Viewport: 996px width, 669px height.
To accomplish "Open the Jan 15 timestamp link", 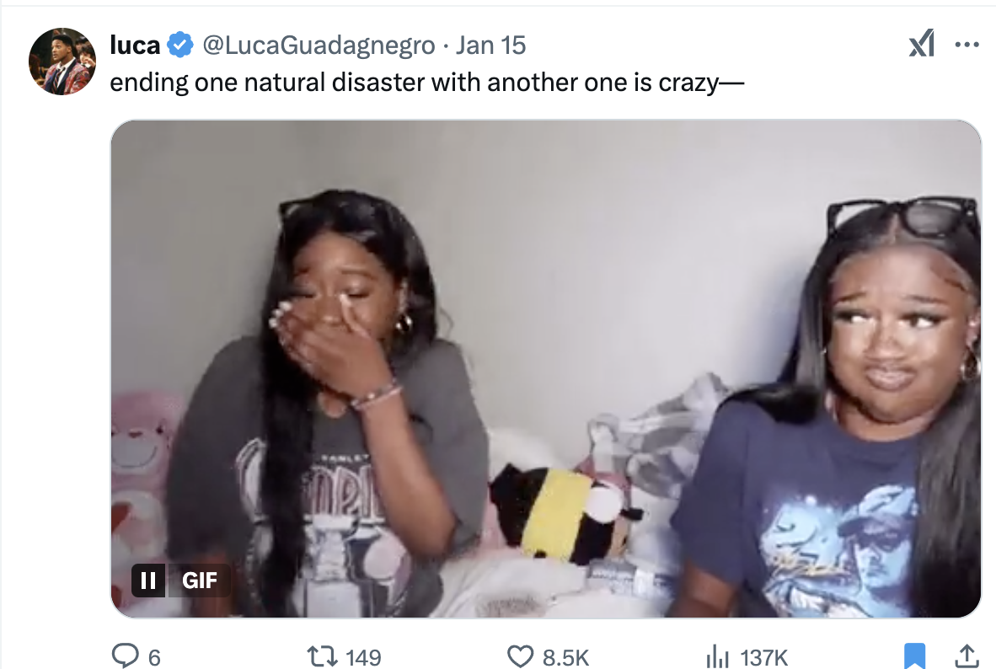I will click(x=490, y=45).
